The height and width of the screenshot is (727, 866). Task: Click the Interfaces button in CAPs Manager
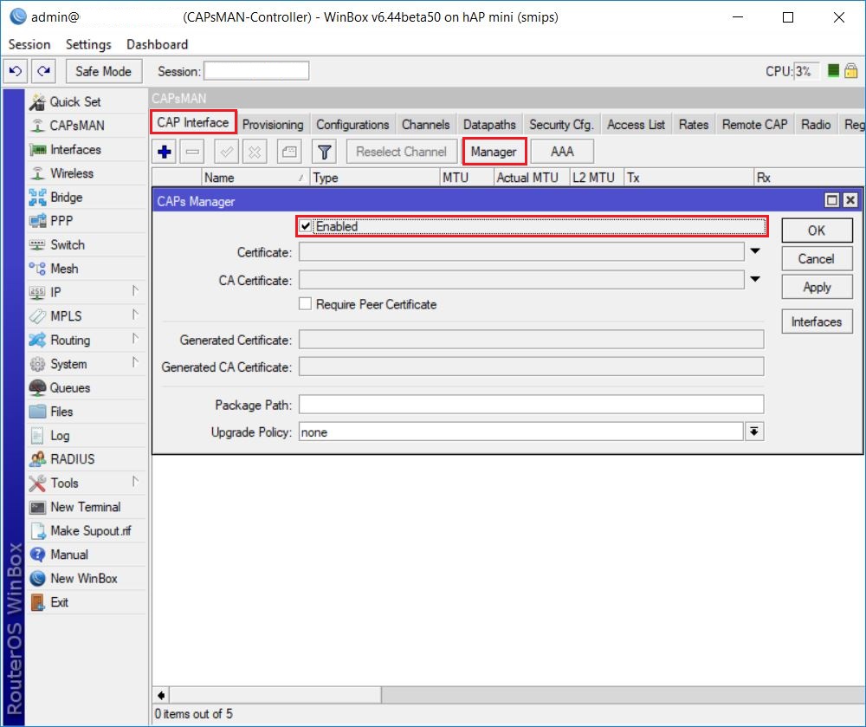click(817, 321)
